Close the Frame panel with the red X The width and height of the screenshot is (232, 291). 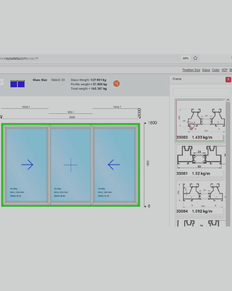tap(228, 79)
